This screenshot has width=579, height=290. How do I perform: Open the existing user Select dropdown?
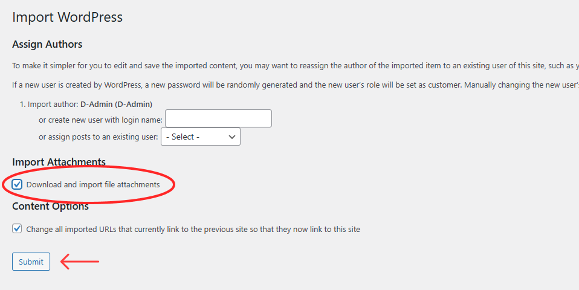(199, 137)
